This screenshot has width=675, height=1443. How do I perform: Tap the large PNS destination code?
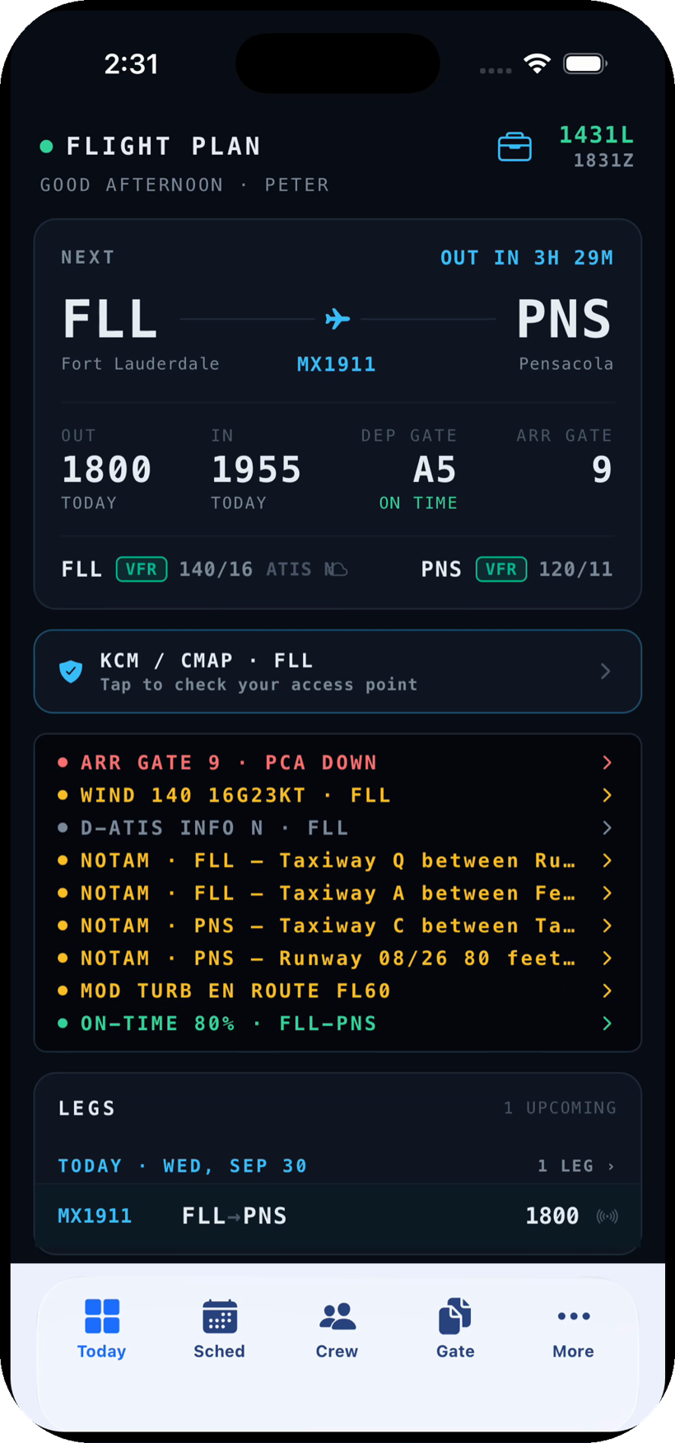tap(565, 319)
